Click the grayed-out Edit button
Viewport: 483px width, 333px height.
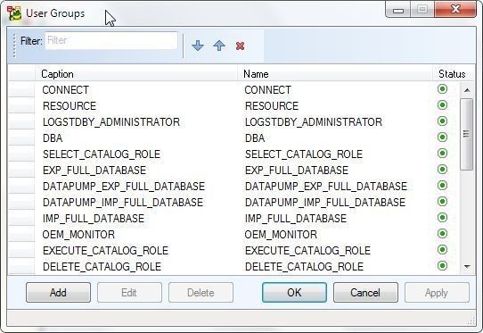[x=129, y=292]
